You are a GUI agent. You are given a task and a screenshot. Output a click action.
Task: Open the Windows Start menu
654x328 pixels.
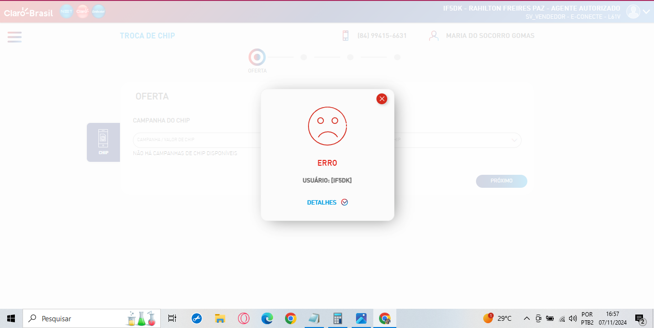[11, 318]
